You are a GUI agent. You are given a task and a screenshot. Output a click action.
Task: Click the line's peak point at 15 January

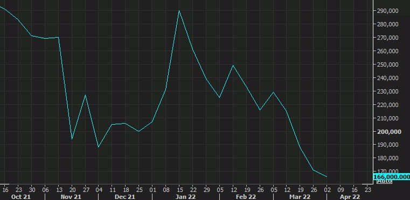179,10
